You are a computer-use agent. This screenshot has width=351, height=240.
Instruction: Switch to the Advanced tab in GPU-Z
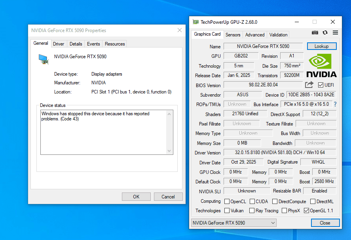[x=255, y=35]
